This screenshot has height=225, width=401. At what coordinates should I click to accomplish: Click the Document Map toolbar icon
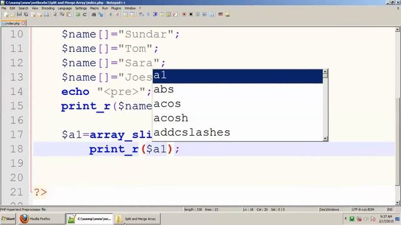point(169,14)
